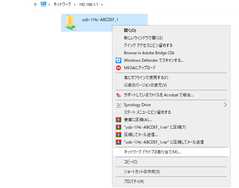
Task: Select 常にオフラインで使用する(F)
Action: tap(171, 78)
